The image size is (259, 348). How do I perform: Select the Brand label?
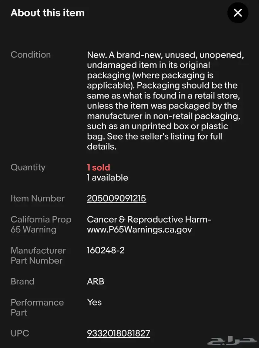click(x=23, y=282)
